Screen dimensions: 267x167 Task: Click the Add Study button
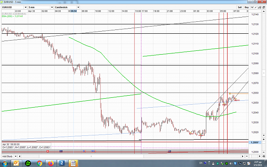8,156
